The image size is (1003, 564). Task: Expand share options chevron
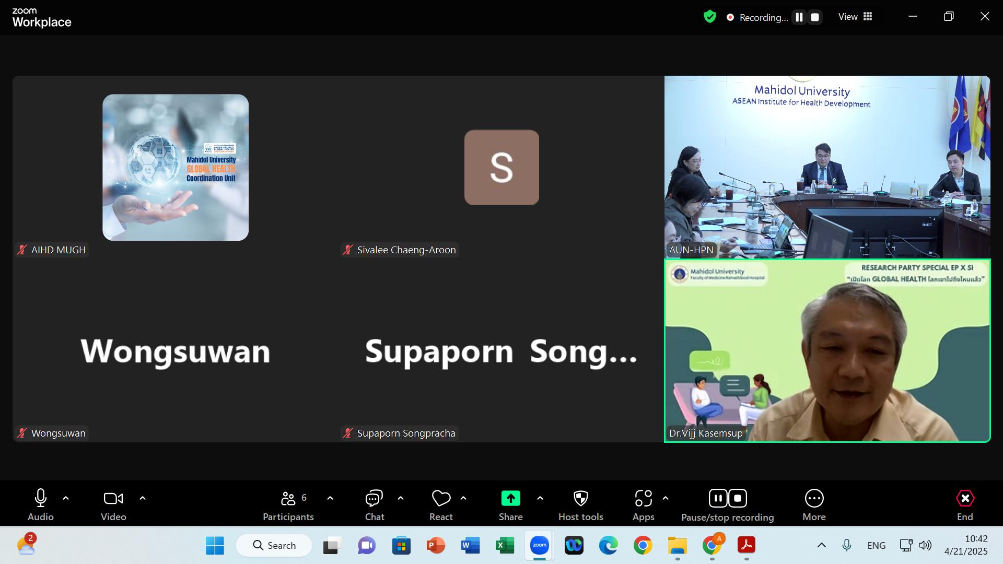540,498
